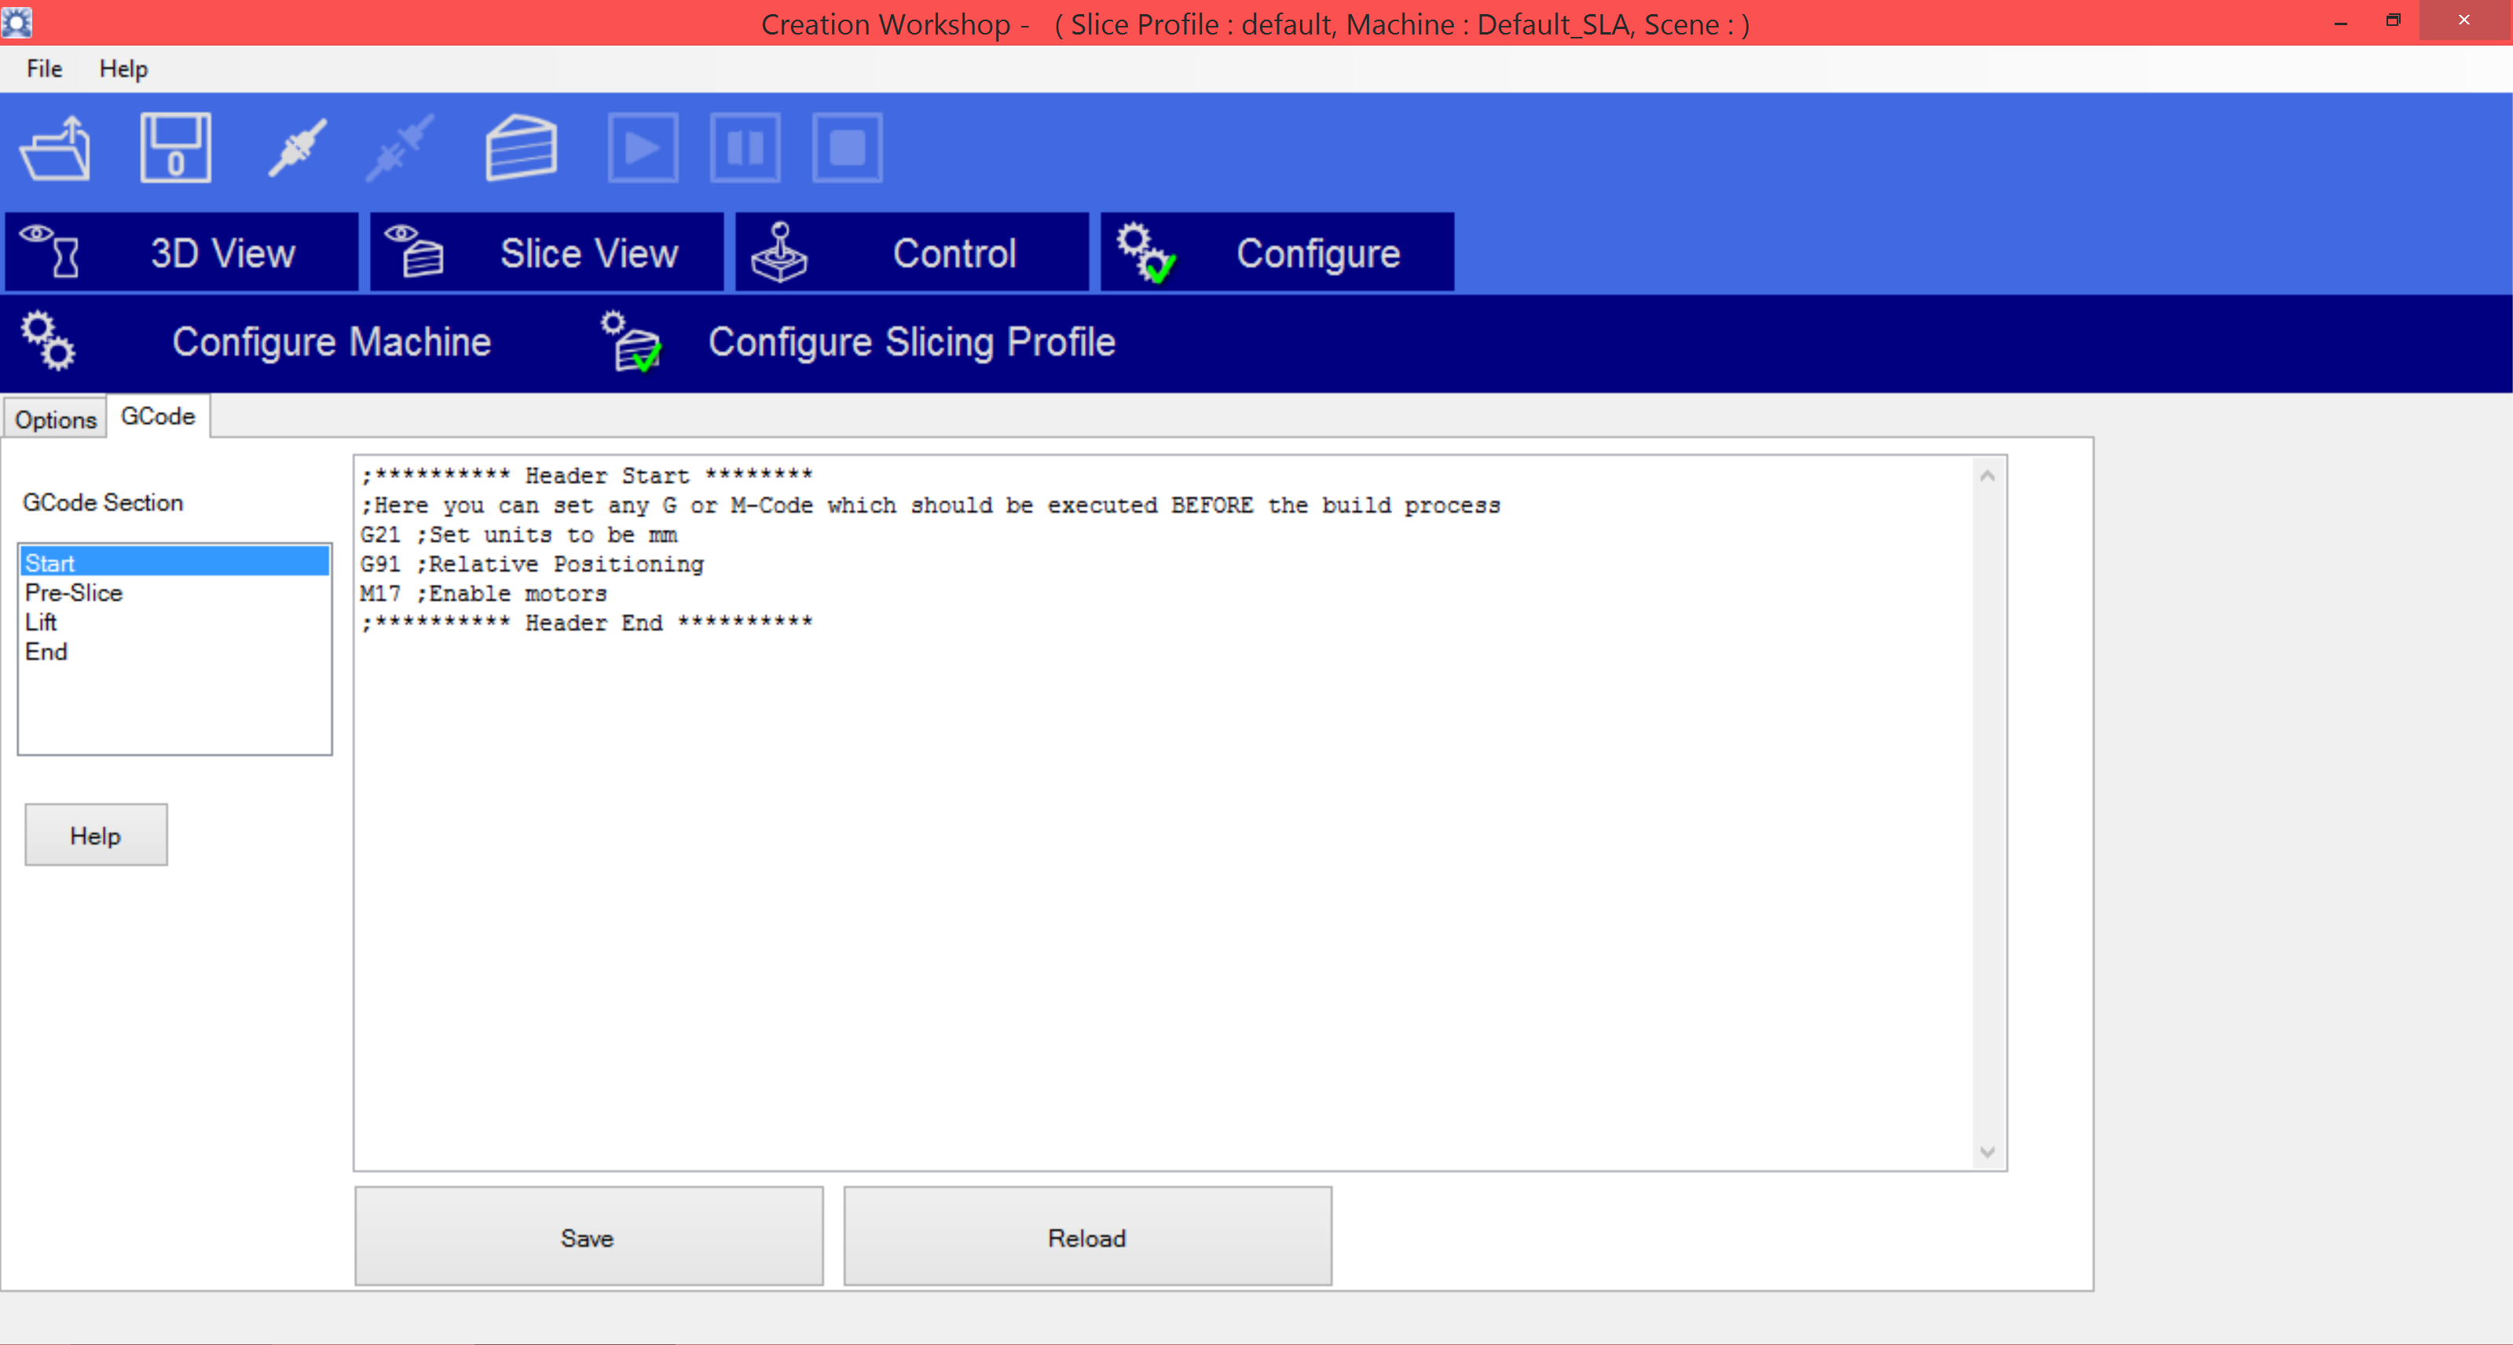Click the GCode editor scrollbar down arrow
The image size is (2513, 1345).
[1987, 1152]
